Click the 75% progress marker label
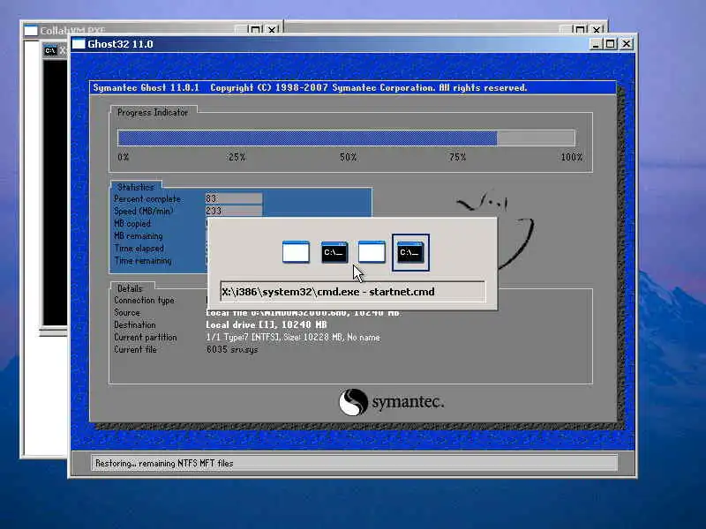 (457, 157)
